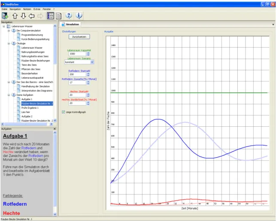Click the Zurücksetzen reset button
The image size is (276, 221).
pos(79,37)
